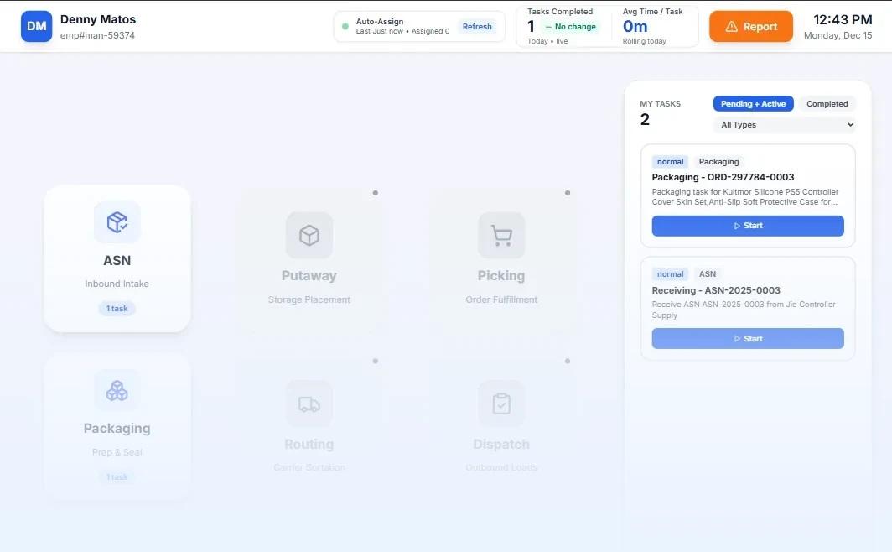The height and width of the screenshot is (552, 892).
Task: Select the Packaging boxes icon
Action: [117, 389]
